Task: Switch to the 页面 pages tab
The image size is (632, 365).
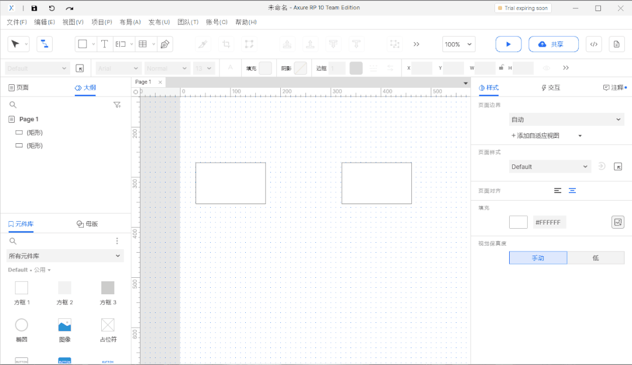Action: 19,87
